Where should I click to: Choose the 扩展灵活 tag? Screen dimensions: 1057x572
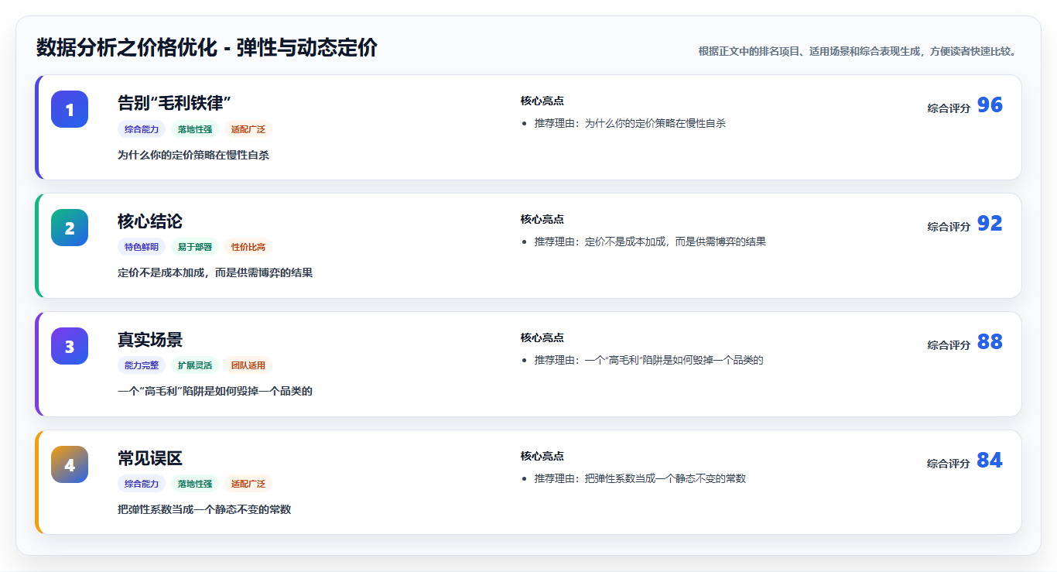(195, 365)
